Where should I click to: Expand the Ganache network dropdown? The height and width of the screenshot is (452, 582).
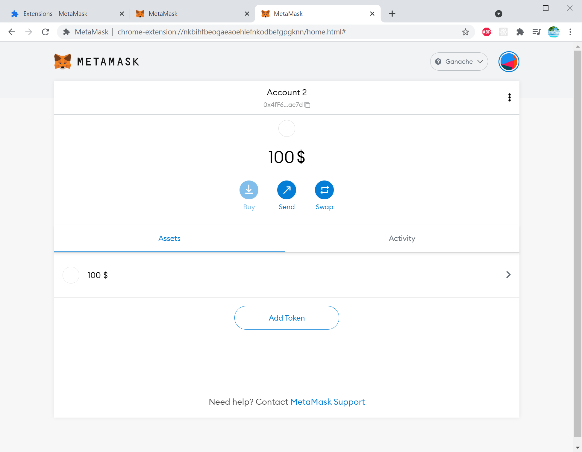[x=459, y=62]
